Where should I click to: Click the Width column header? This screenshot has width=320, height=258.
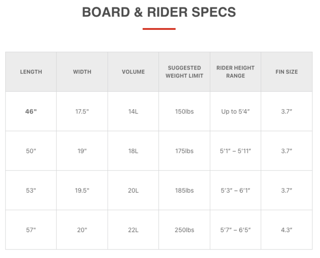82,72
